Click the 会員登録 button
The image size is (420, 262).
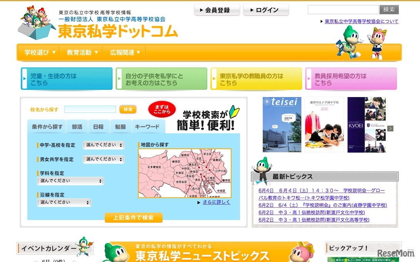tap(217, 10)
